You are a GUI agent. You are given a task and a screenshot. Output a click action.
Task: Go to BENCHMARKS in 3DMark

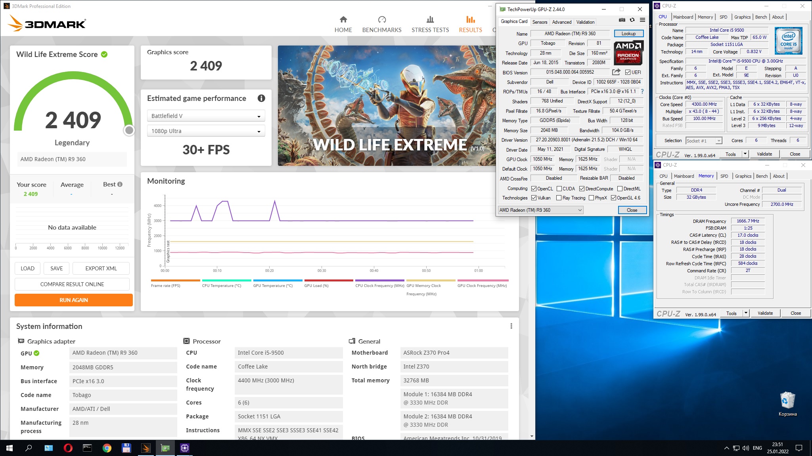tap(382, 25)
